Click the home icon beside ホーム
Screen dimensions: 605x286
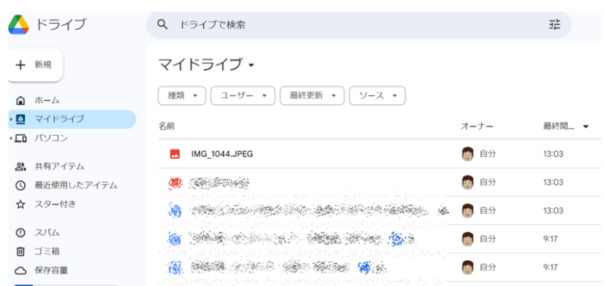tap(20, 101)
